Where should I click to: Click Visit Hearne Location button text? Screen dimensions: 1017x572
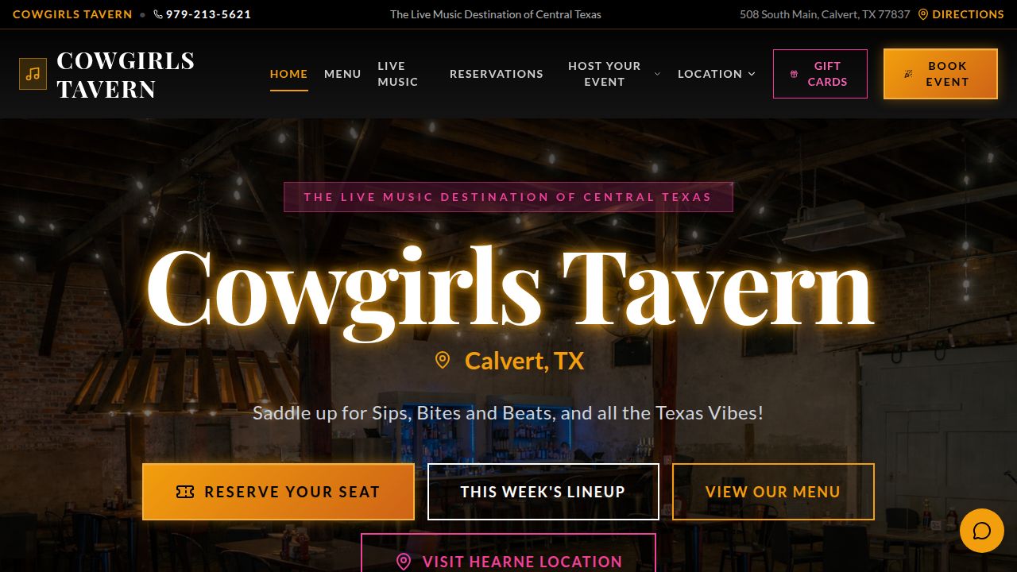(x=522, y=562)
